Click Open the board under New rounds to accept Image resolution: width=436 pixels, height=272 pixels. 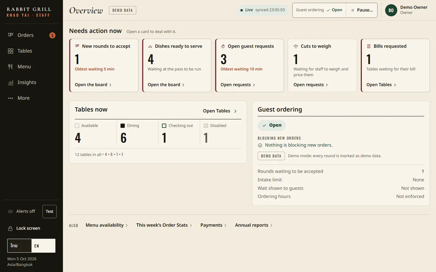click(93, 85)
